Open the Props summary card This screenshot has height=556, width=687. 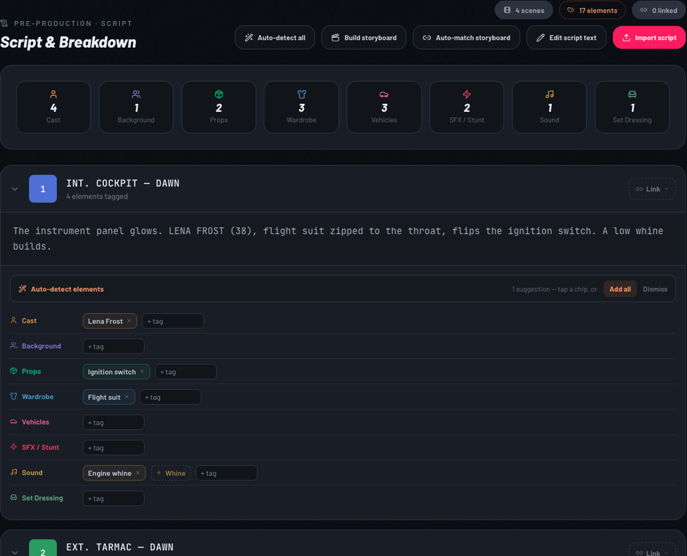click(219, 107)
